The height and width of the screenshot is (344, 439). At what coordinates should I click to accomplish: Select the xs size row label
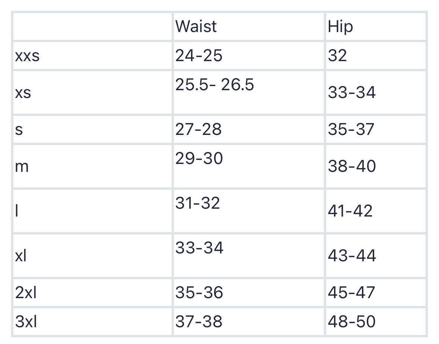(23, 92)
